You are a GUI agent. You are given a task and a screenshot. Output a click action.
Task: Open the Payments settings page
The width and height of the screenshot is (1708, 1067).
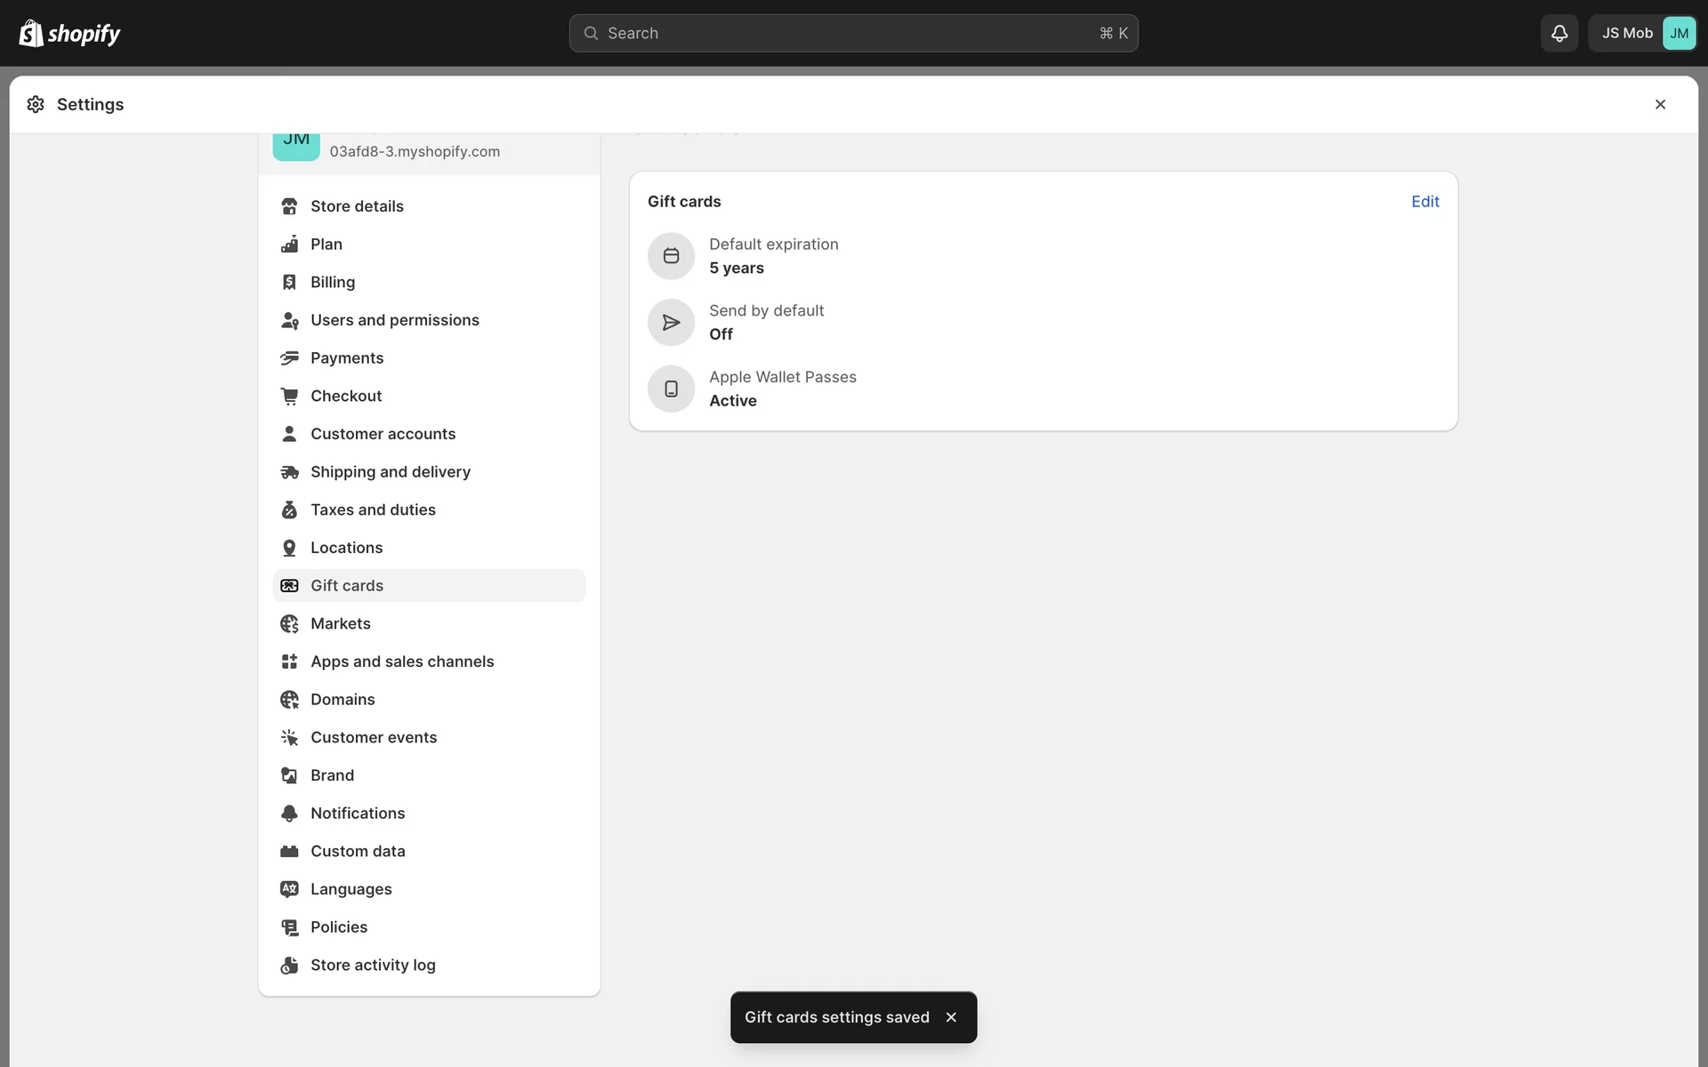click(347, 358)
